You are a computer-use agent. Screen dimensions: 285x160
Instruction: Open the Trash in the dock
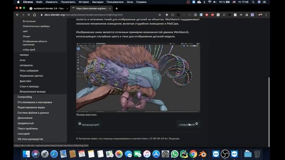click(x=257, y=154)
